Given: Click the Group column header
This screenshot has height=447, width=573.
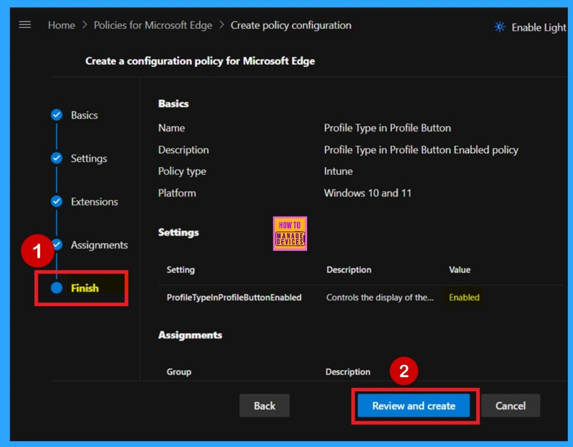Looking at the screenshot, I should [x=178, y=372].
